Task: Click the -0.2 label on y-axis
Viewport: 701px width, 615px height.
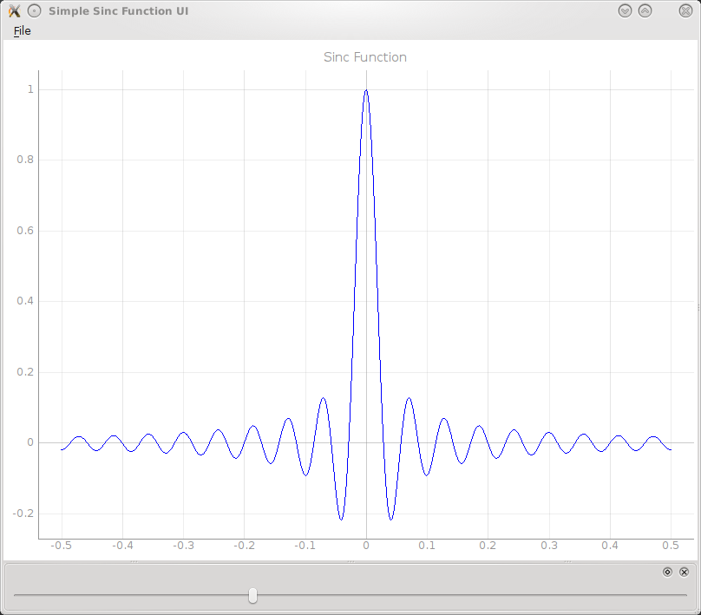Action: (x=23, y=514)
